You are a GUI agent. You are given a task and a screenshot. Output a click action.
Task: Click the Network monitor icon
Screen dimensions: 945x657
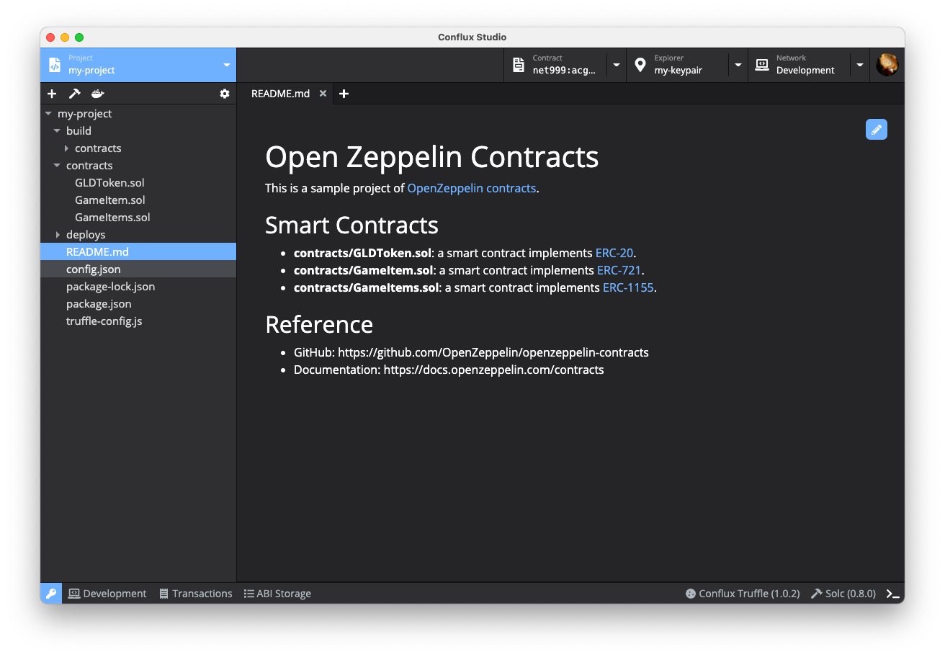pyautogui.click(x=761, y=65)
